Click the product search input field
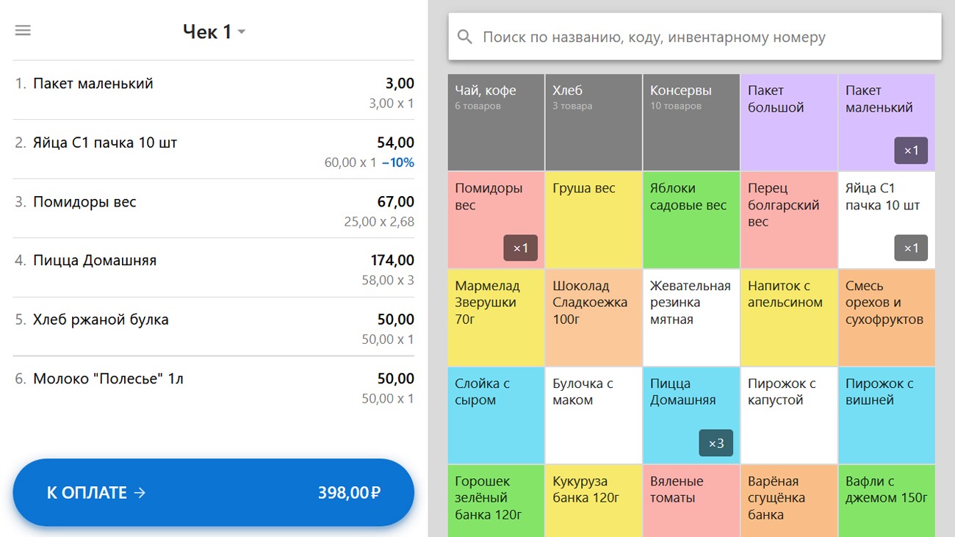Image resolution: width=955 pixels, height=537 pixels. (x=705, y=37)
